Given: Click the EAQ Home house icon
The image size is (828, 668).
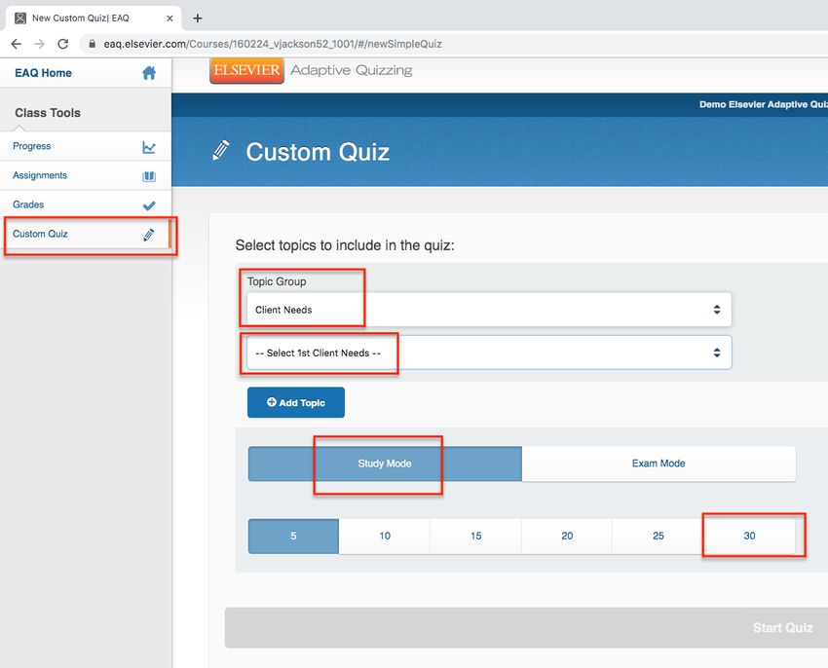Looking at the screenshot, I should [149, 73].
